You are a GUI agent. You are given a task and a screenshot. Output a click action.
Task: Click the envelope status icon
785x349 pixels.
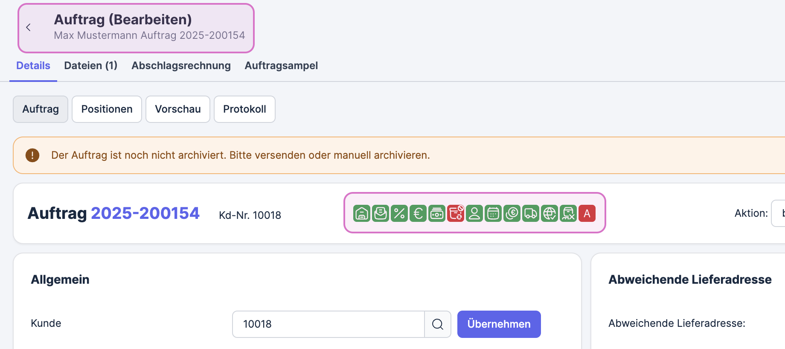380,213
